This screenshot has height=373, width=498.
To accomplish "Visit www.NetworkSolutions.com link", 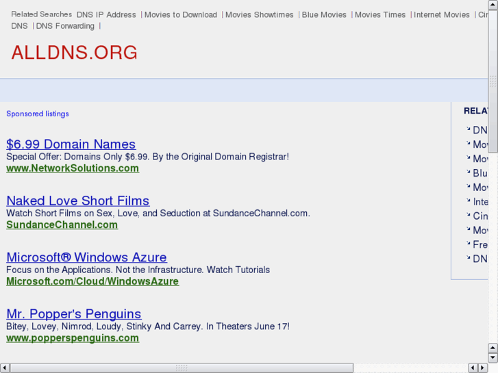I will click(73, 168).
